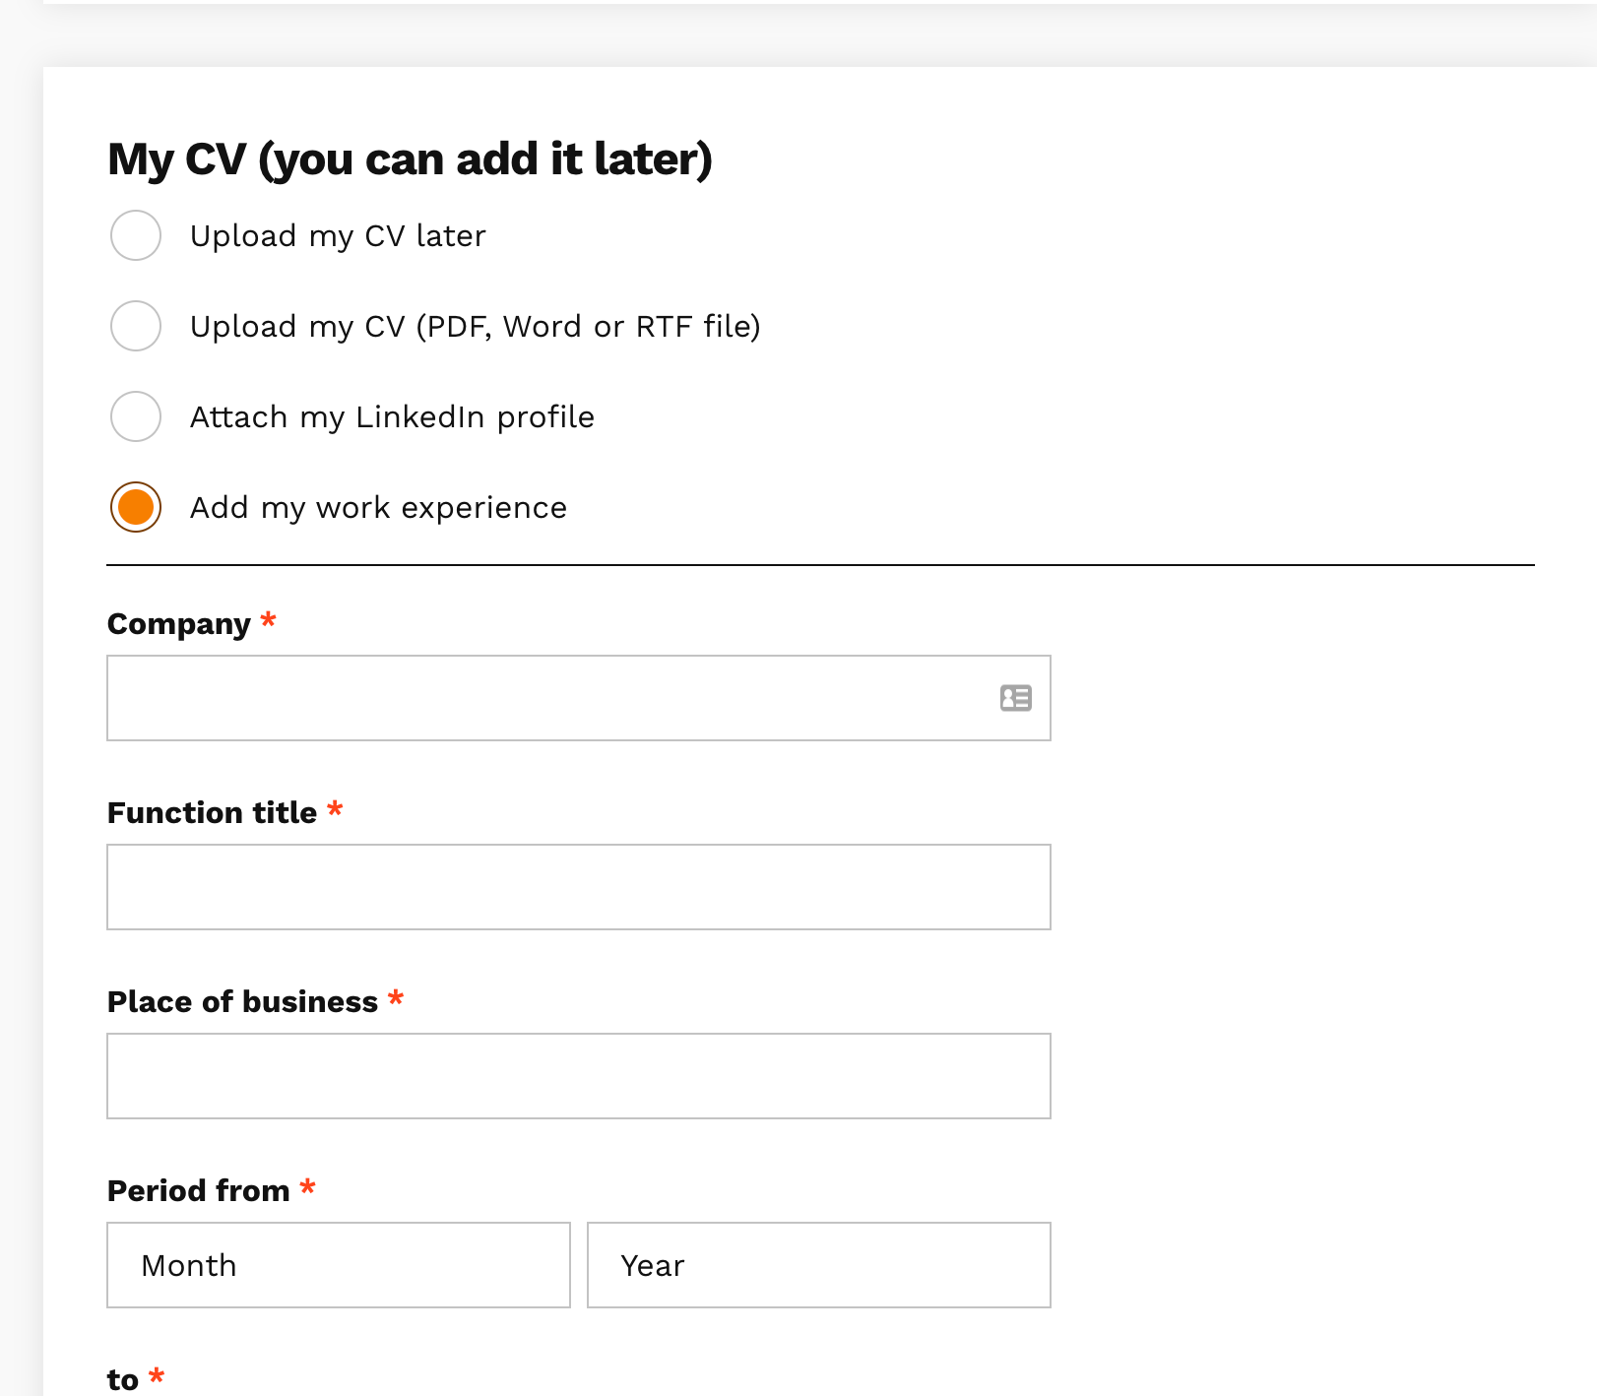The height and width of the screenshot is (1396, 1597).
Task: Click the 'Upload my CV (PDF, Word or RTF file)' text
Action: (475, 327)
